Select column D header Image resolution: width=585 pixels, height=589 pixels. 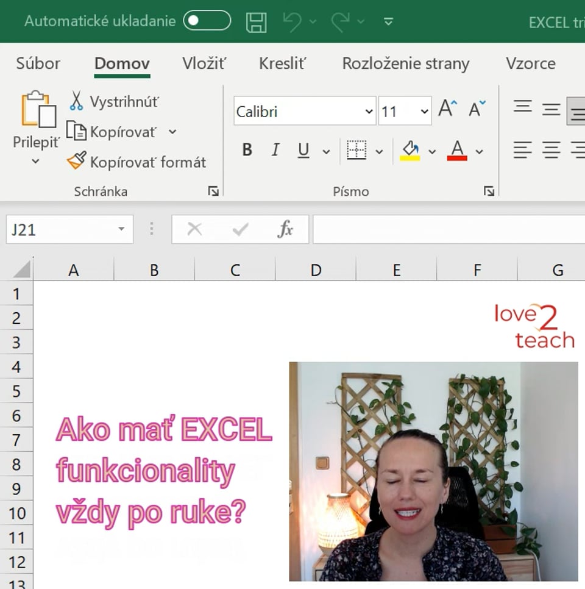(316, 270)
